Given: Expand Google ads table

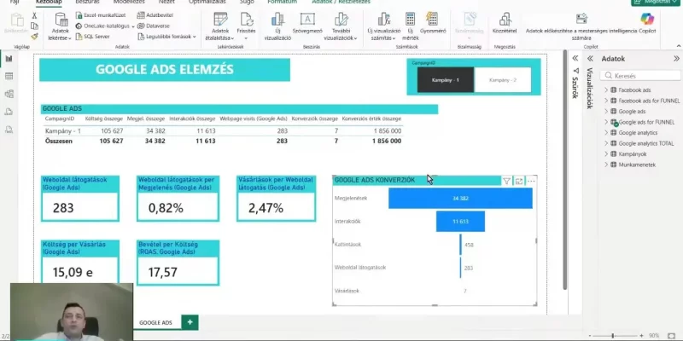Looking at the screenshot, I should pyautogui.click(x=606, y=112).
